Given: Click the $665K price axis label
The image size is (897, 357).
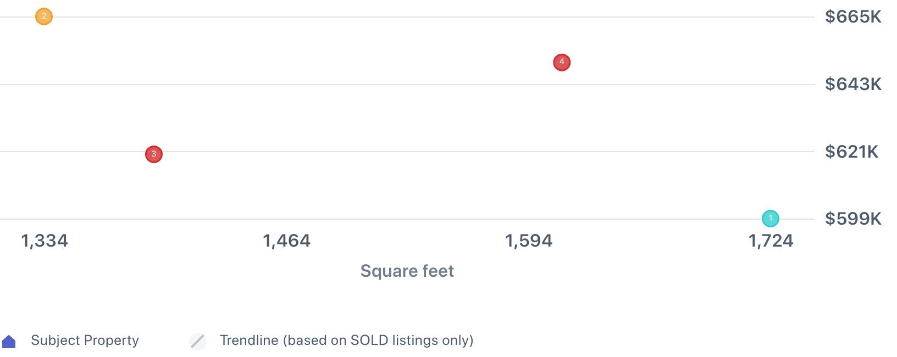Looking at the screenshot, I should pos(853,17).
